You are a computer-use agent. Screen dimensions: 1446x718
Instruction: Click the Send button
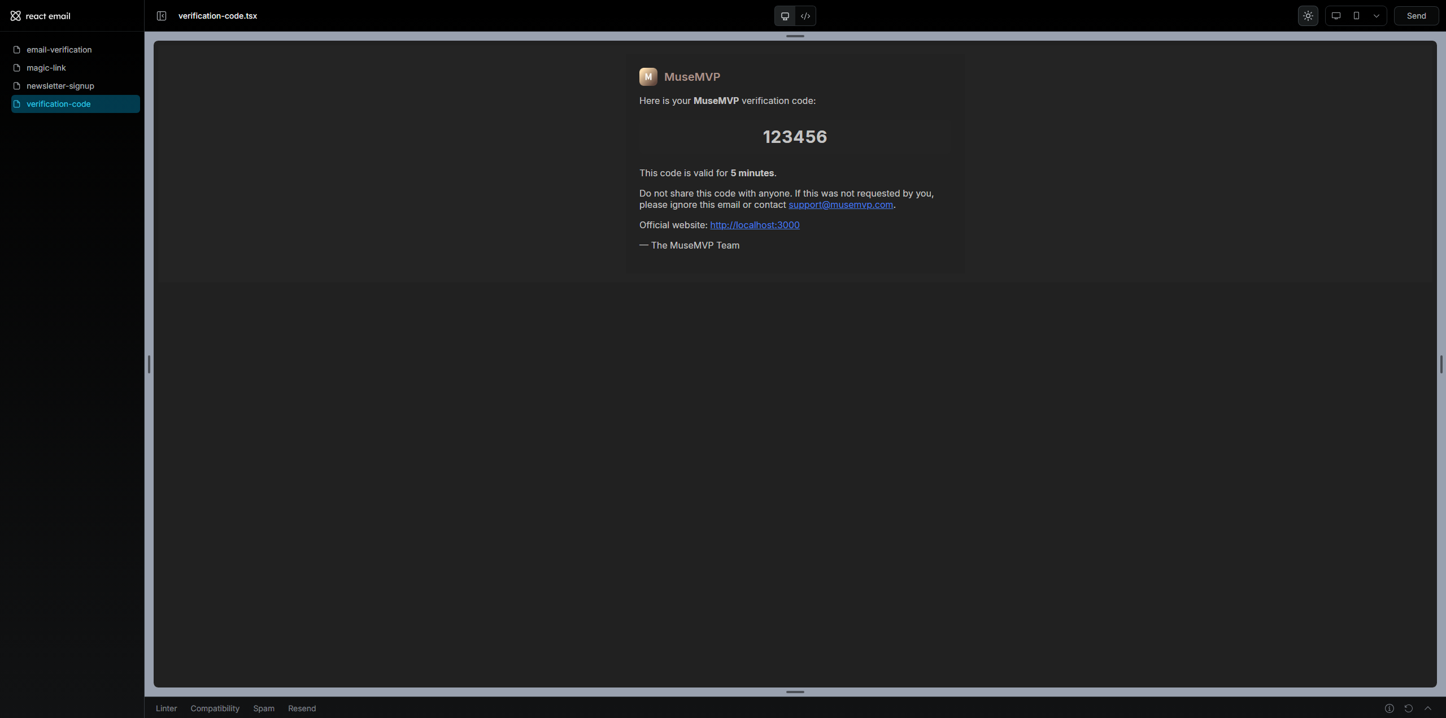tap(1416, 16)
